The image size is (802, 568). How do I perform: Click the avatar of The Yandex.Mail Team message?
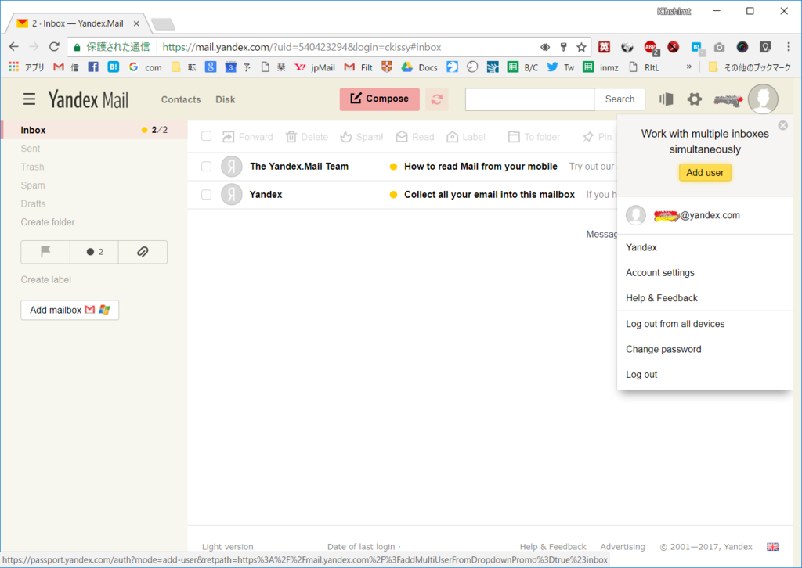click(231, 167)
